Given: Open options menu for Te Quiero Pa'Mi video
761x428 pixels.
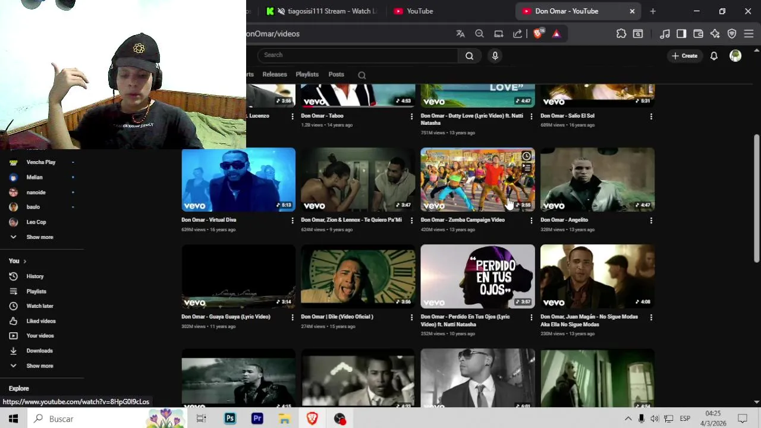Looking at the screenshot, I should pos(411,221).
